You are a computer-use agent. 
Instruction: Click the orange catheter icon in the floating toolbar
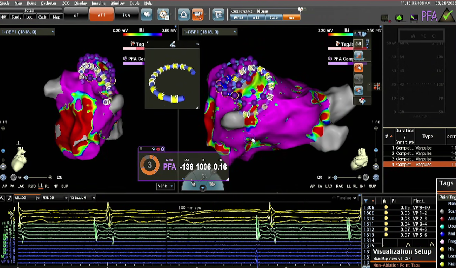click(358, 67)
